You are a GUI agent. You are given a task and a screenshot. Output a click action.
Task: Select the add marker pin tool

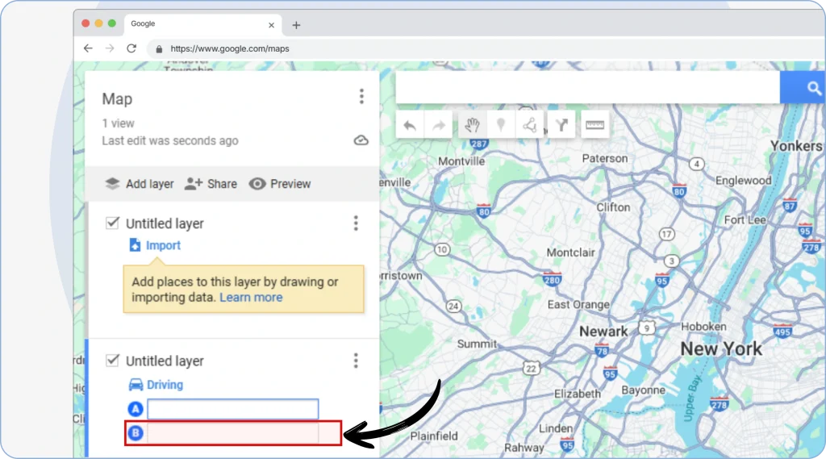501,125
